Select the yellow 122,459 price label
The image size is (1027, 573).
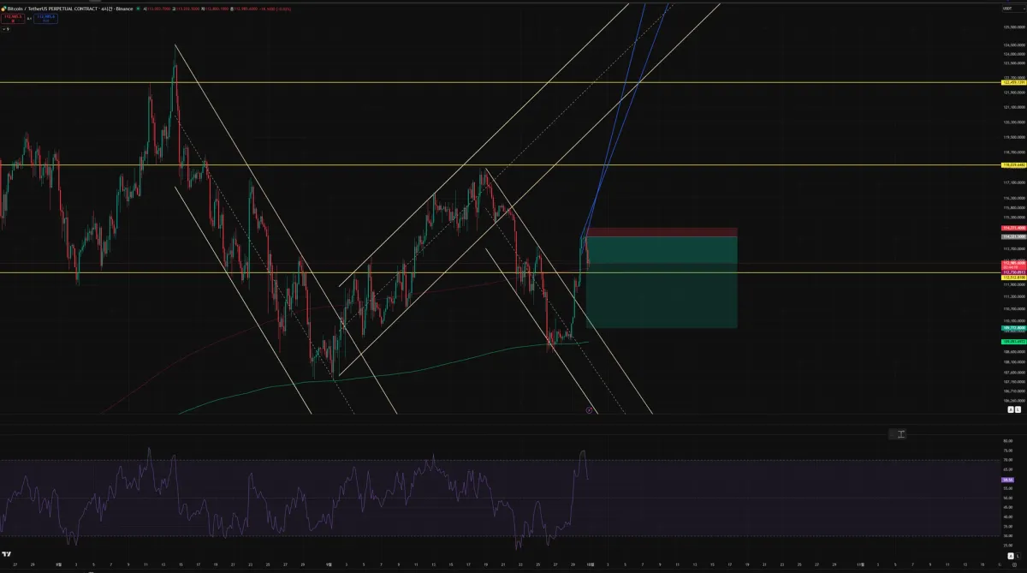click(x=1013, y=82)
